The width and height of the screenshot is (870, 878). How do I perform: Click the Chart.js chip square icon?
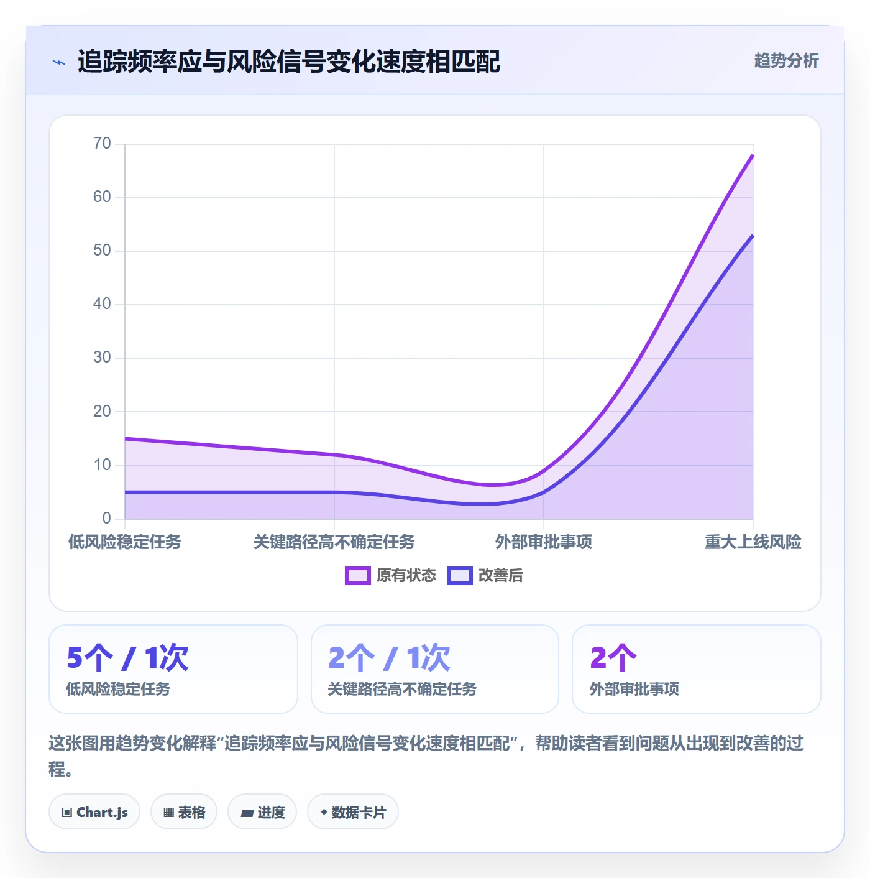tap(67, 813)
